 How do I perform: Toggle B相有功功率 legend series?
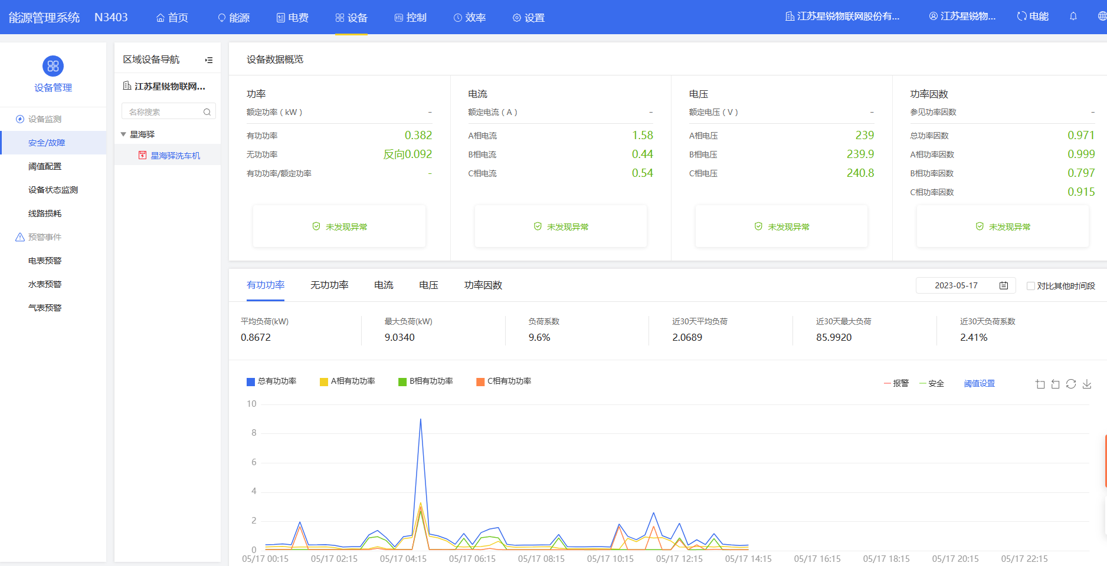pos(426,381)
